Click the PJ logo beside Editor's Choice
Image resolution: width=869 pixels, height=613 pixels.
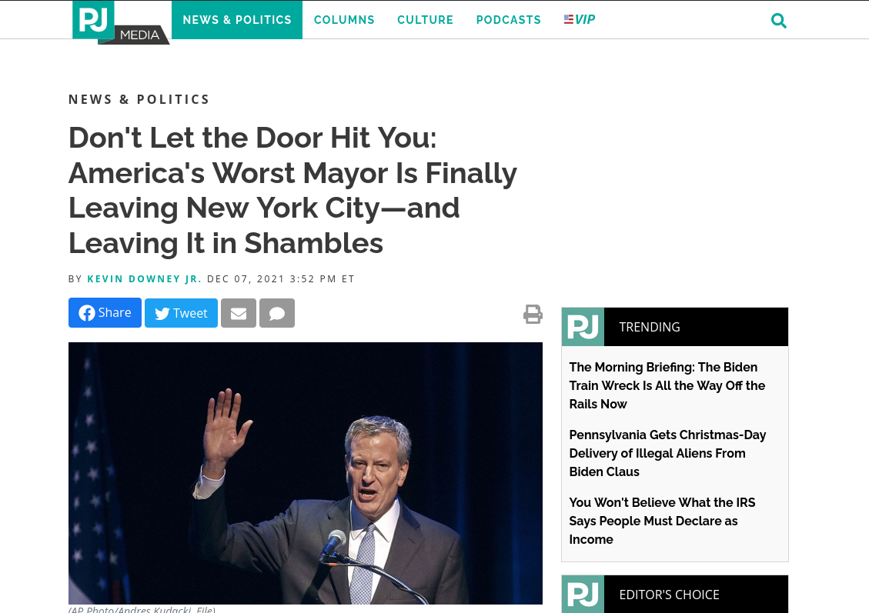tap(583, 595)
